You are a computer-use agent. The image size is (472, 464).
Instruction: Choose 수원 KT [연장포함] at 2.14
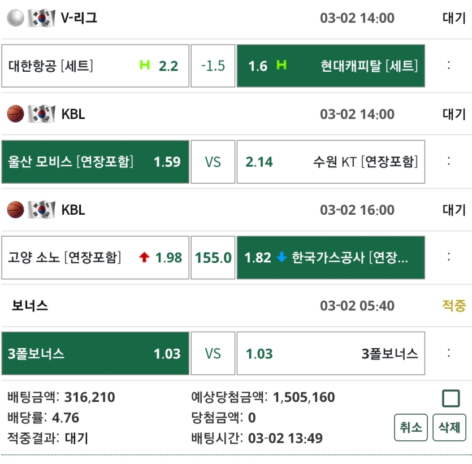[x=331, y=162]
